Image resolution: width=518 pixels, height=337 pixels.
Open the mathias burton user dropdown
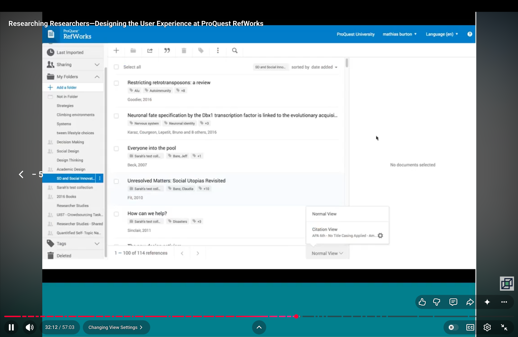(x=400, y=34)
